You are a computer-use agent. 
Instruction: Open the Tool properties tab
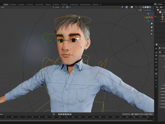(156, 49)
